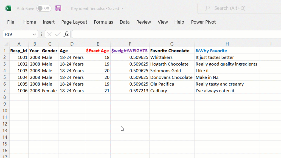This screenshot has height=158, width=281.
Task: Click the Name Box showing F19
Action: coord(20,34)
